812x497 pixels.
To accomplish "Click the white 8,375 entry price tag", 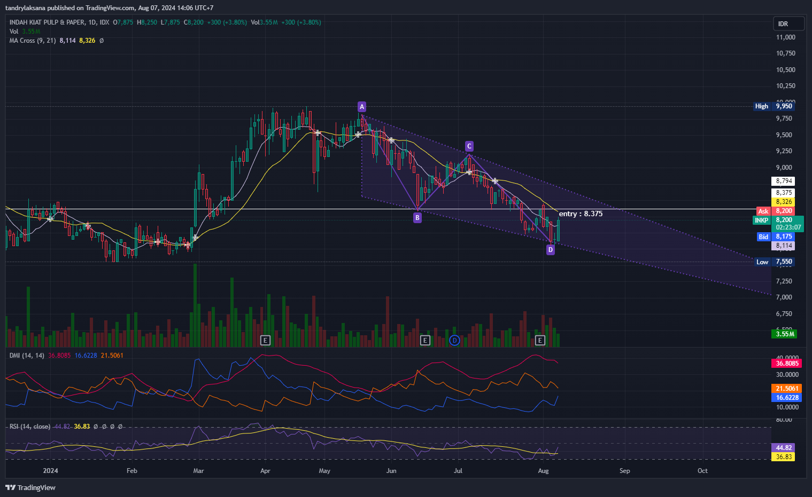I will tap(784, 193).
